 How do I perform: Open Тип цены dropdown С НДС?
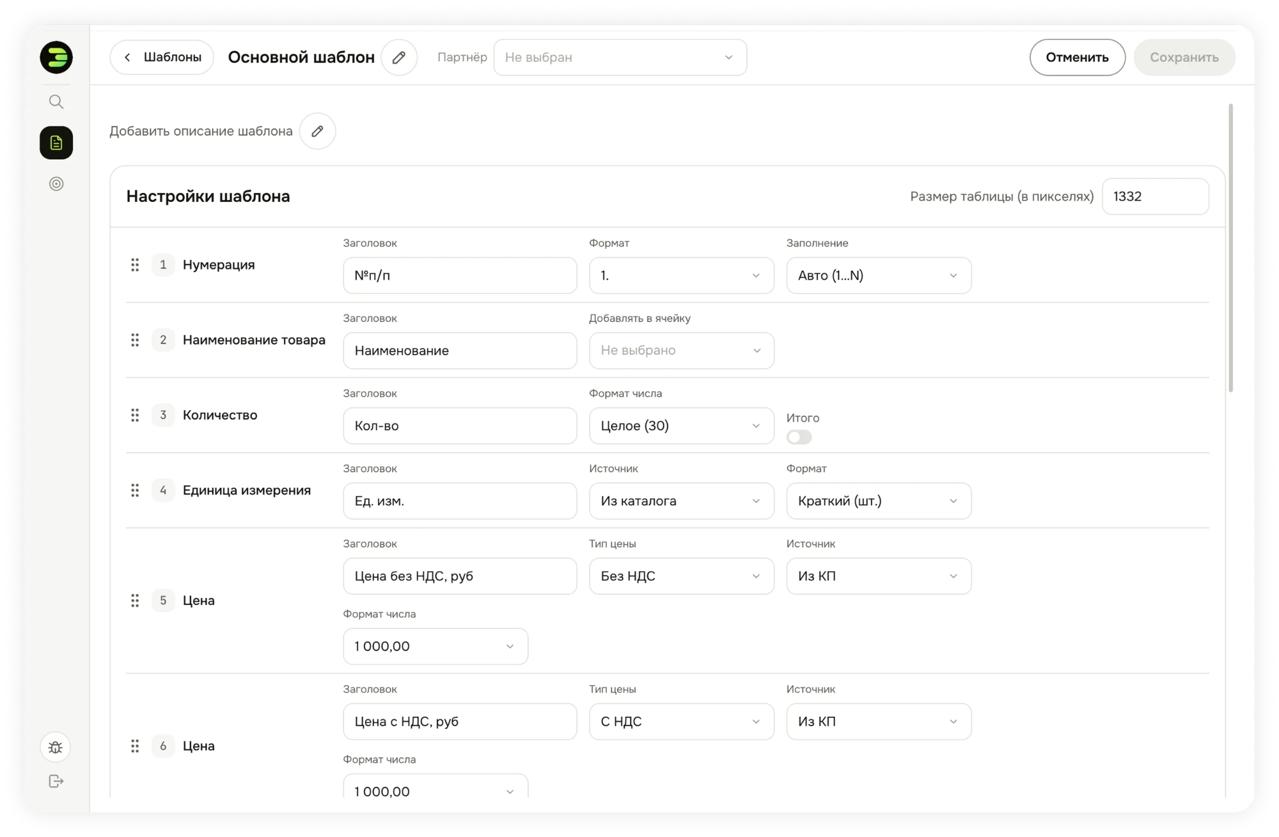(x=682, y=721)
